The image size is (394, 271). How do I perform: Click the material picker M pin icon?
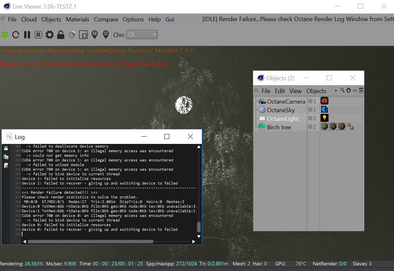click(x=106, y=35)
